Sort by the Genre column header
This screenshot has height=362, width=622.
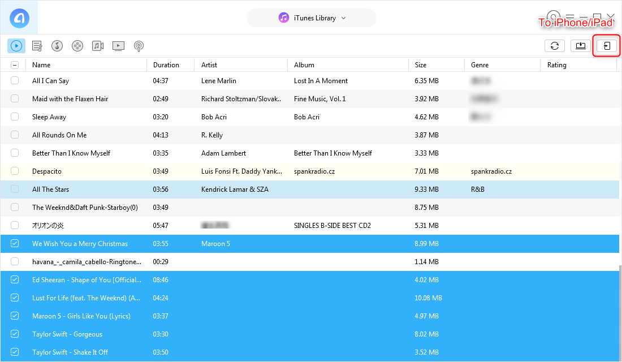(503, 65)
